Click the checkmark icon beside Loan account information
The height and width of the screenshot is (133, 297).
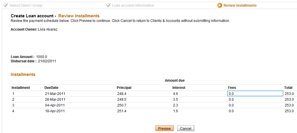[x=109, y=5]
